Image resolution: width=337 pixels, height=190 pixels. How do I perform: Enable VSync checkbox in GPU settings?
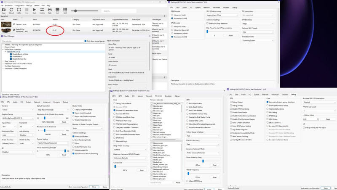pyautogui.click(x=73, y=143)
